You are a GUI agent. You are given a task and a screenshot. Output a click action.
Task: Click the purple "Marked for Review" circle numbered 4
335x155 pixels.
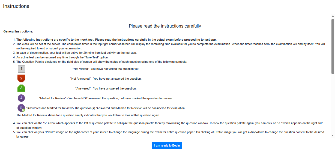click(x=21, y=98)
